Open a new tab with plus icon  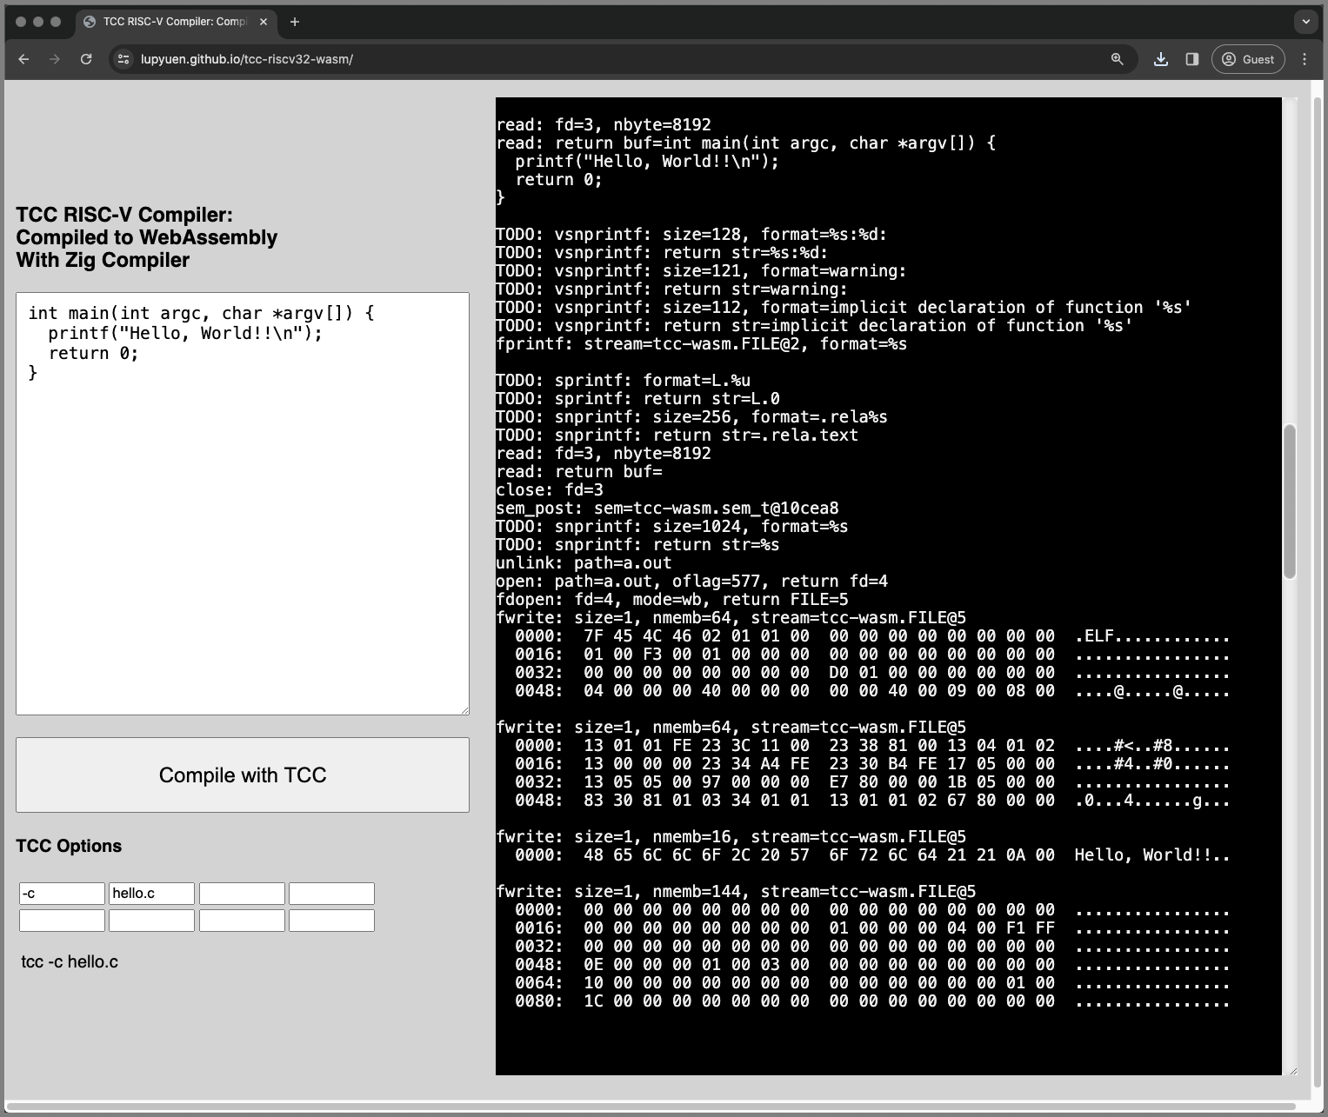(x=295, y=22)
